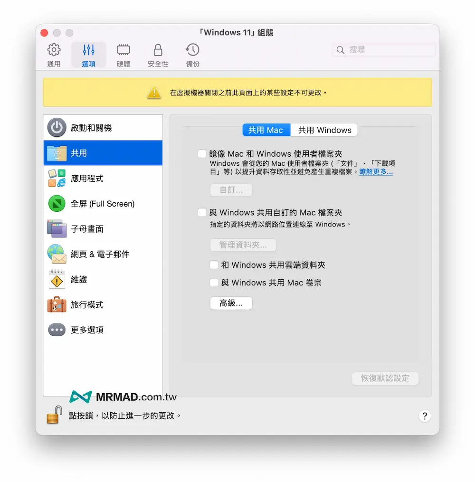Check 和 Windows 共用雲端資料夾
The width and height of the screenshot is (475, 482).
214,265
